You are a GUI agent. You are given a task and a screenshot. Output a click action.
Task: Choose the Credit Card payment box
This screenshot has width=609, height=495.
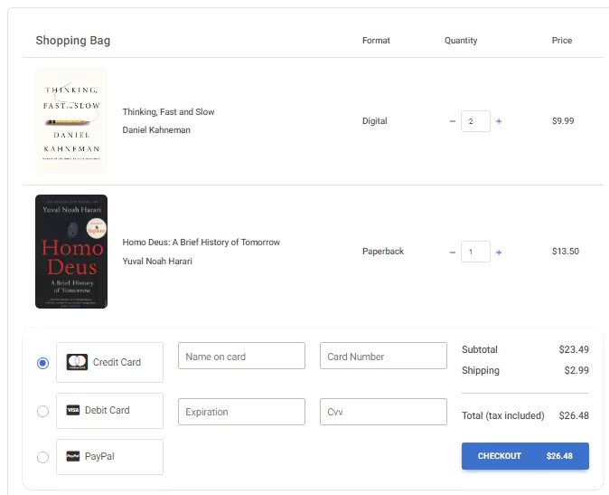[x=110, y=362]
